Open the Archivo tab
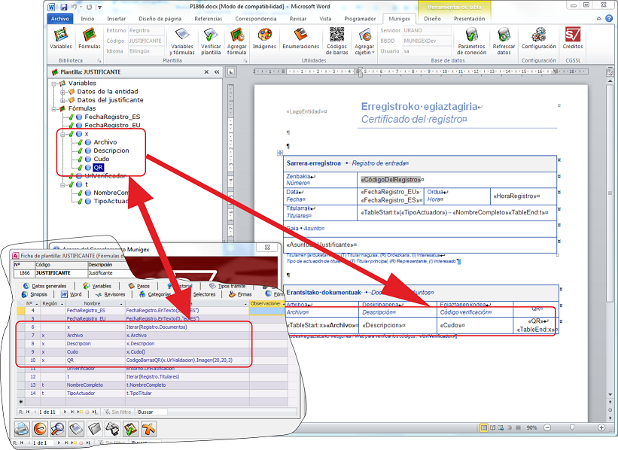The height and width of the screenshot is (450, 618). tap(60, 19)
